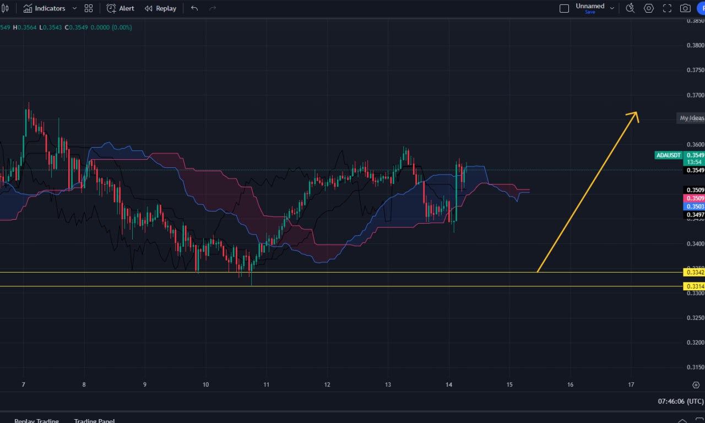The width and height of the screenshot is (705, 423).
Task: Click the countdown 13:54 label
Action: pos(694,162)
